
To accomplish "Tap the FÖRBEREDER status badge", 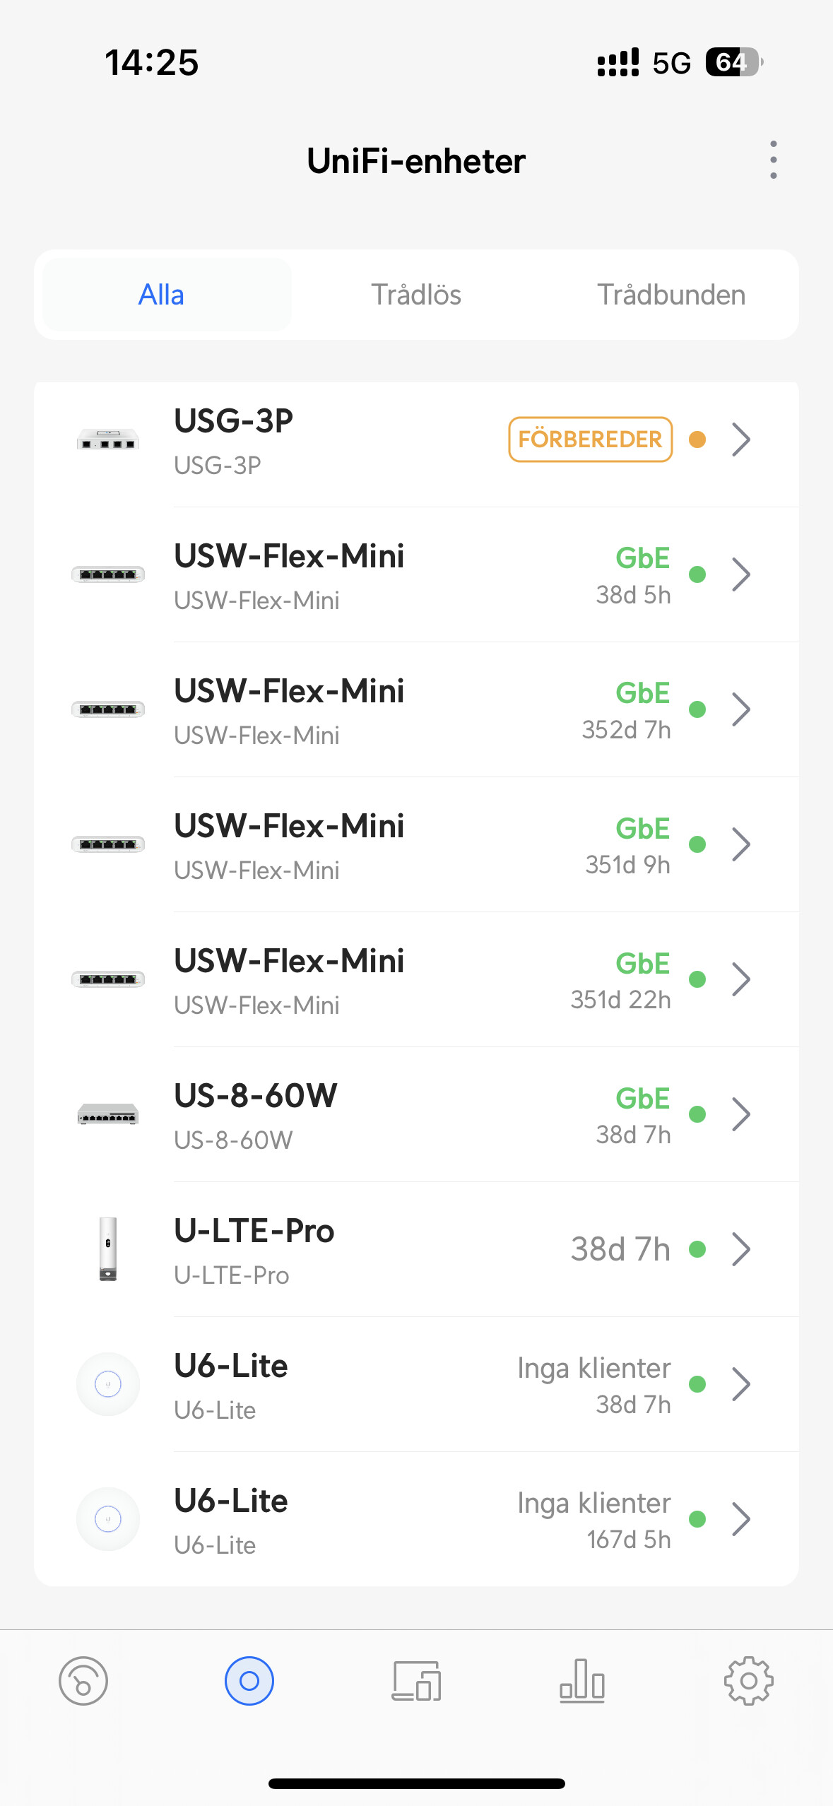I will pyautogui.click(x=590, y=439).
